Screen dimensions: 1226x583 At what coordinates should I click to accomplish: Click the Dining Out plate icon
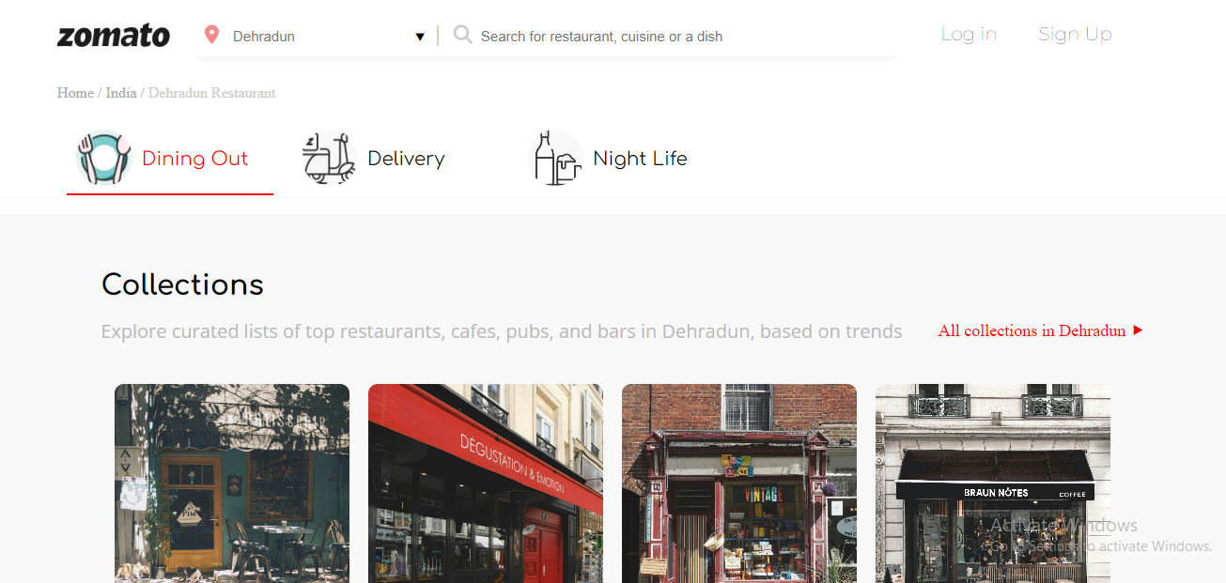pyautogui.click(x=102, y=158)
